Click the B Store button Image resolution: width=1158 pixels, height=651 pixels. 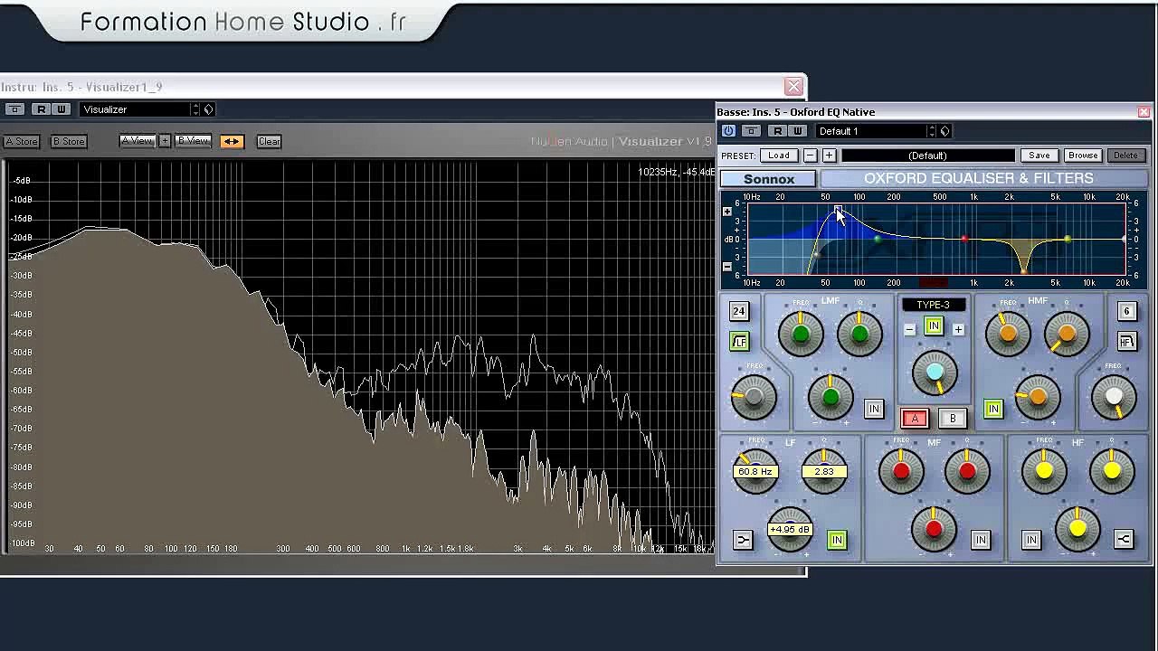[68, 141]
